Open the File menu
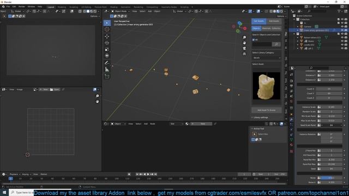 click(x=8, y=7)
